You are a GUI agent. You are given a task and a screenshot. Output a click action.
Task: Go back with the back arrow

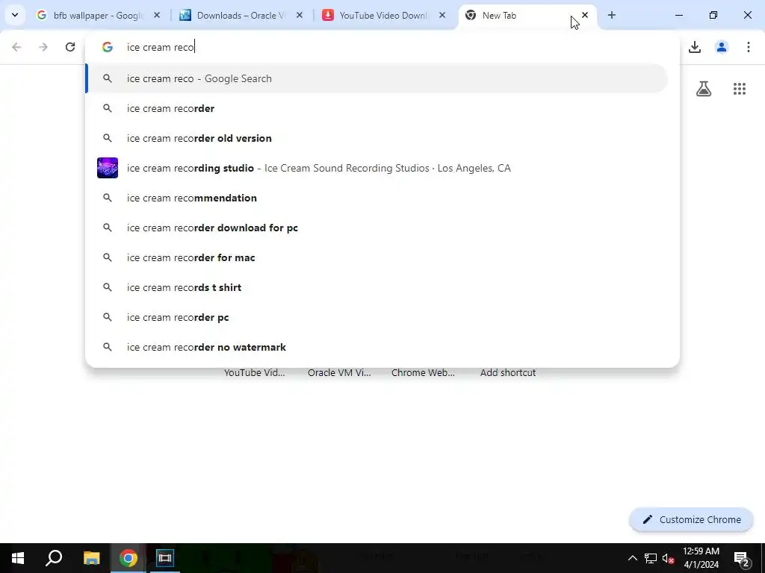pos(16,47)
